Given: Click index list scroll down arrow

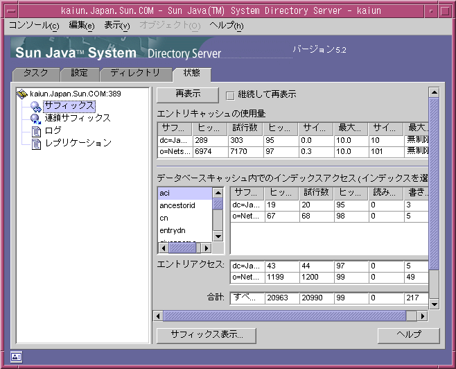Looking at the screenshot, I should click(x=218, y=236).
